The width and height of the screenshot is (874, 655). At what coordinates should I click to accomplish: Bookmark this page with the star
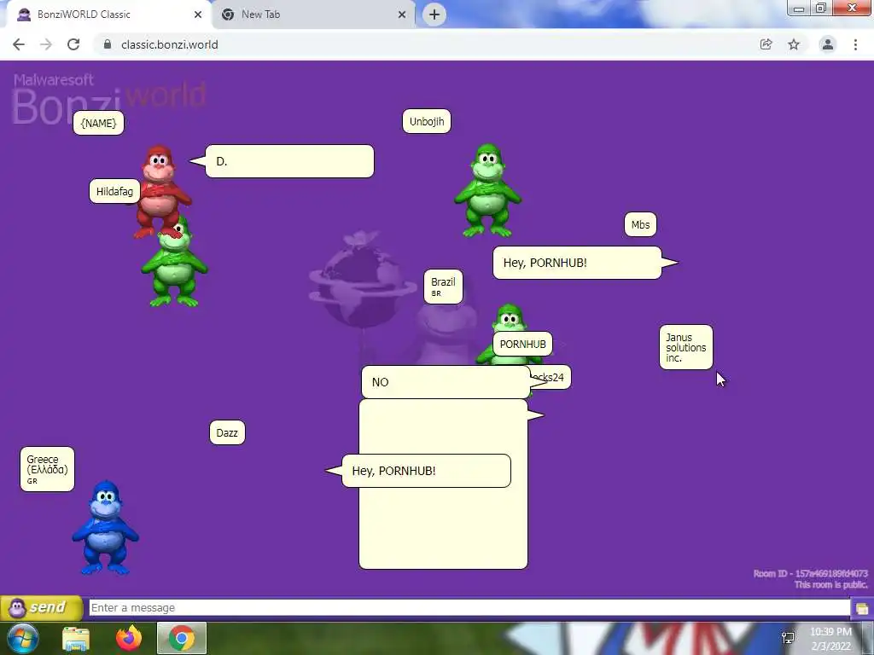tap(794, 44)
